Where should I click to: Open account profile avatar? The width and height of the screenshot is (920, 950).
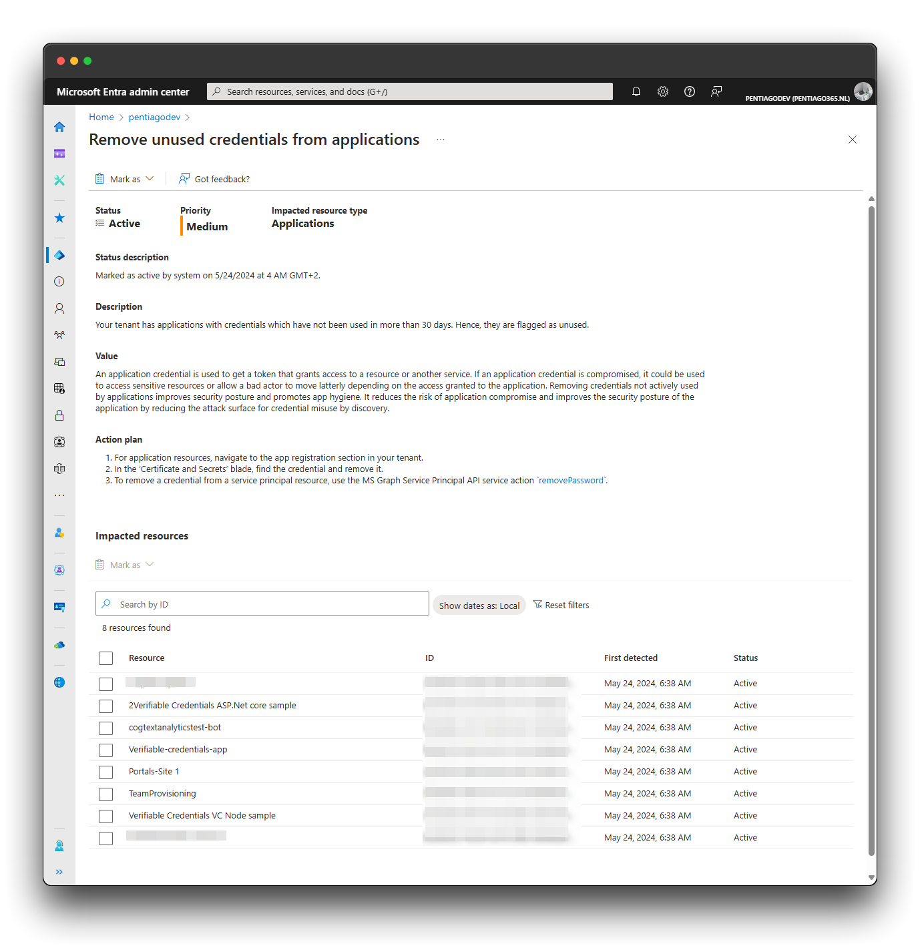pyautogui.click(x=863, y=91)
